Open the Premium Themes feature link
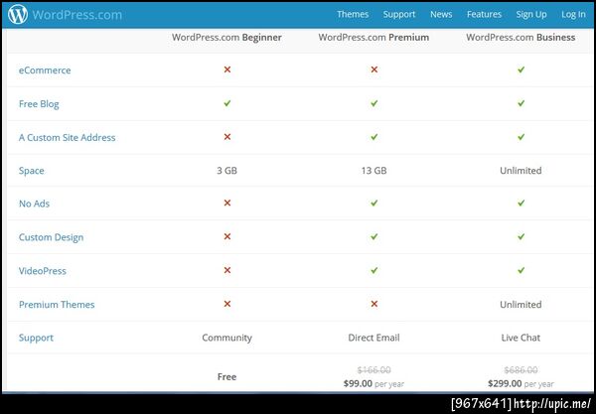The width and height of the screenshot is (596, 414). pyautogui.click(x=57, y=305)
